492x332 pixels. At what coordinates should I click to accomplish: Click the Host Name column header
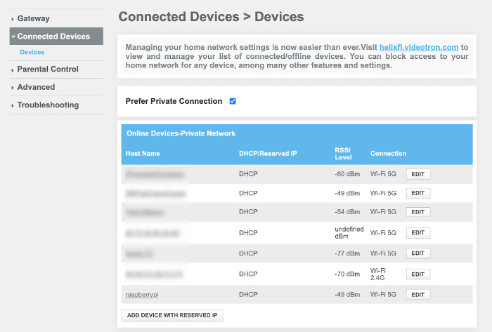pyautogui.click(x=143, y=154)
